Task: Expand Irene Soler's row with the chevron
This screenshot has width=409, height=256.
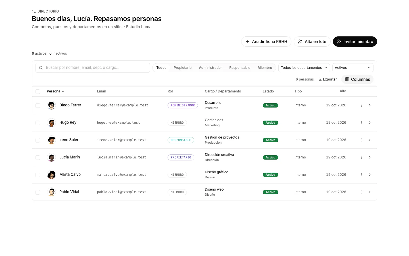Action: click(370, 140)
